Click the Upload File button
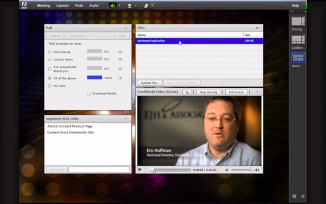Viewport: 326px width, 204px height. (x=150, y=83)
